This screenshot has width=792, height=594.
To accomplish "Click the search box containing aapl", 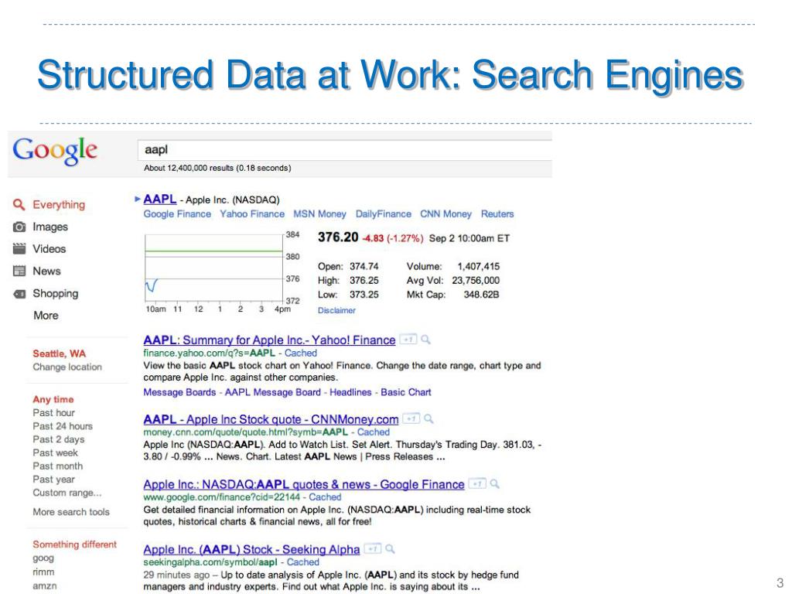I will coord(344,150).
